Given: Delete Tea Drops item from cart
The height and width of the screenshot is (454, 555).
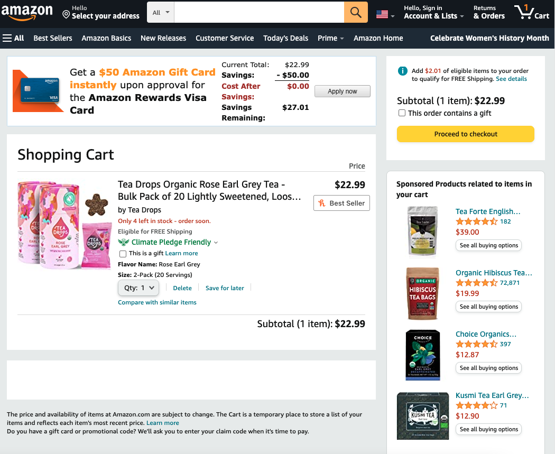Looking at the screenshot, I should pyautogui.click(x=182, y=288).
